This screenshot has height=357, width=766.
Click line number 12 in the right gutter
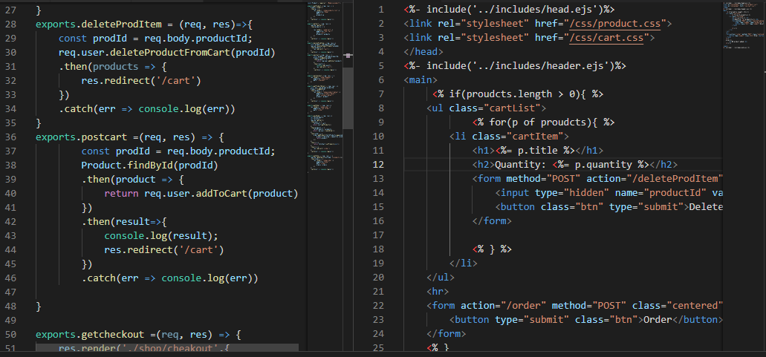click(378, 164)
